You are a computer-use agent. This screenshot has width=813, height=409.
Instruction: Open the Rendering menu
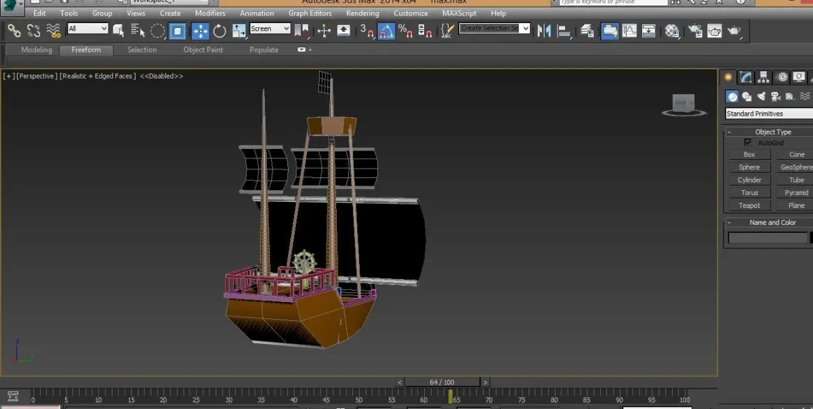pos(362,13)
